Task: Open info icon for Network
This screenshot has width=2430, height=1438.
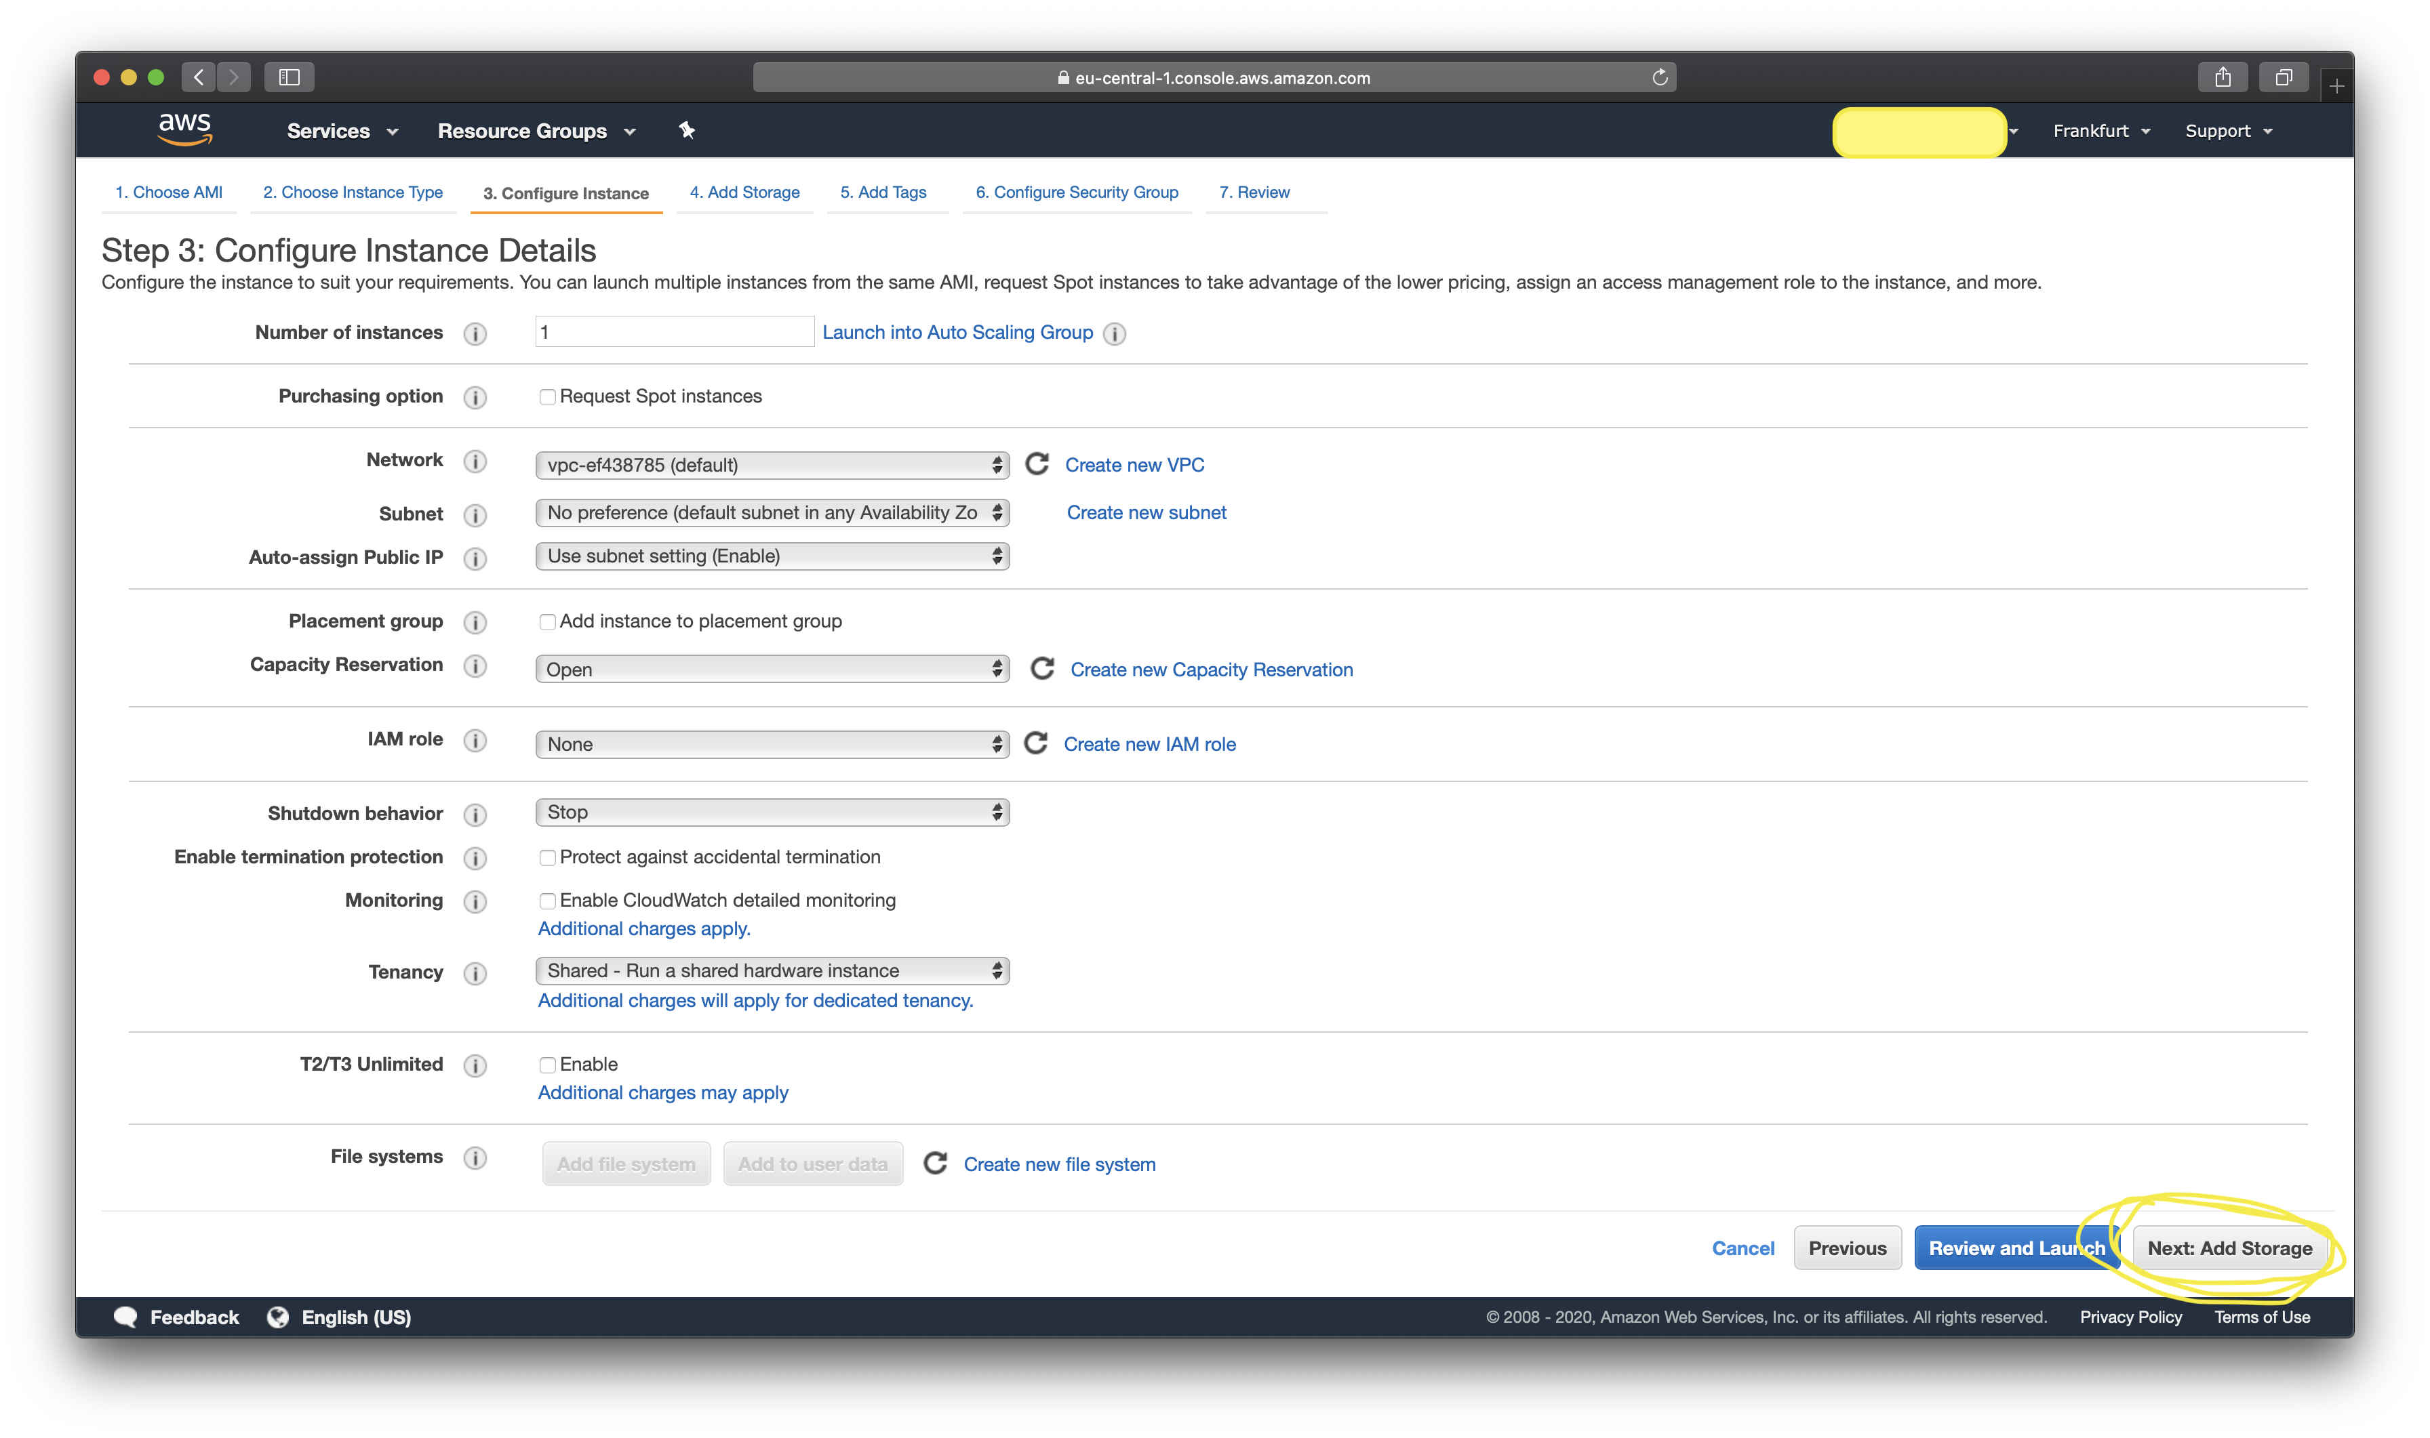Action: [x=475, y=461]
